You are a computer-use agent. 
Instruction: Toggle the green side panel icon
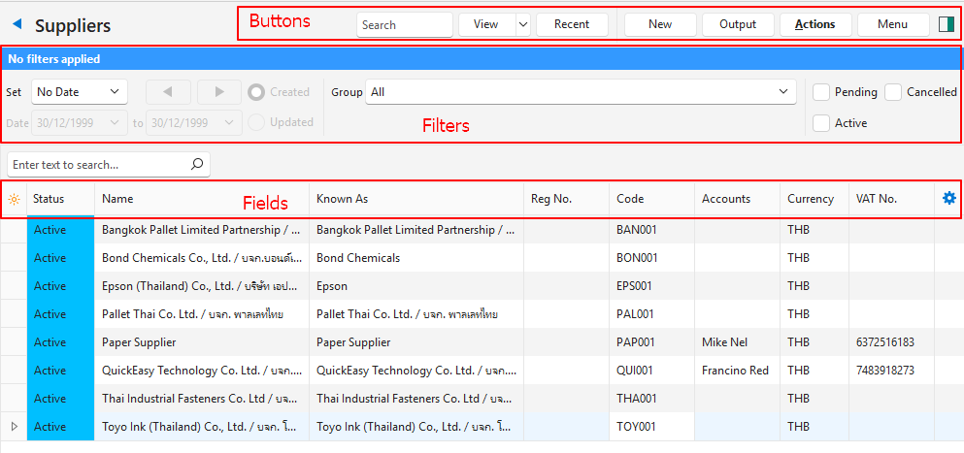click(947, 24)
